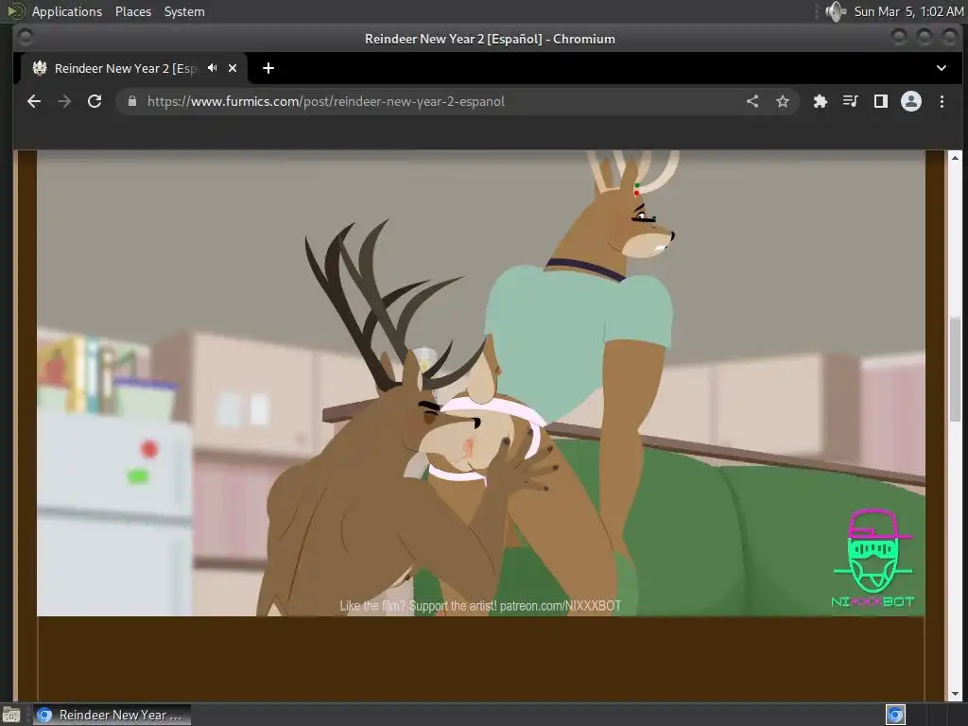This screenshot has width=968, height=726.
Task: Click the vertical scrollbar thumb
Action: [955, 370]
